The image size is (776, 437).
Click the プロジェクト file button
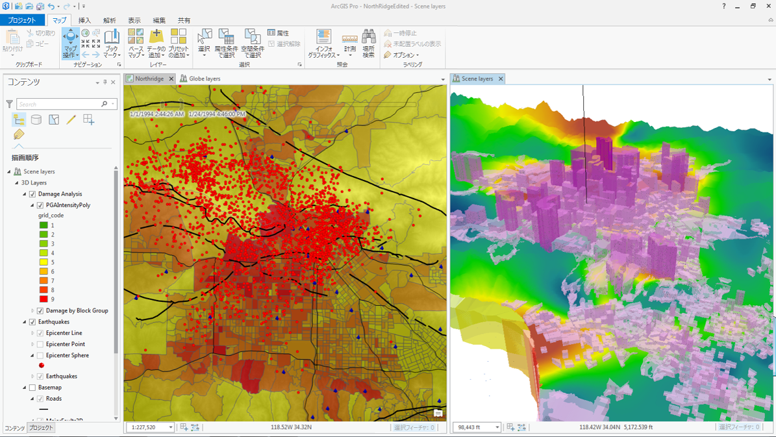(x=22, y=20)
